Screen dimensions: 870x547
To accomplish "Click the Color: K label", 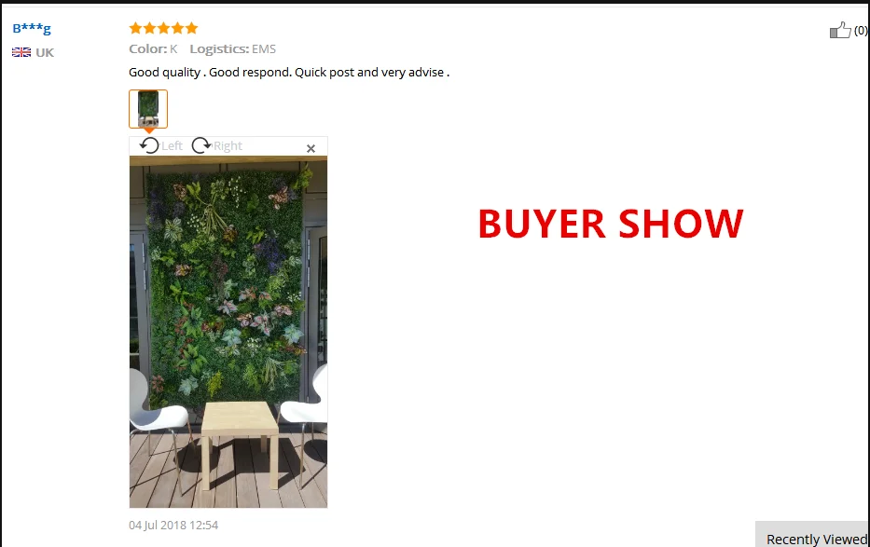I will click(153, 48).
